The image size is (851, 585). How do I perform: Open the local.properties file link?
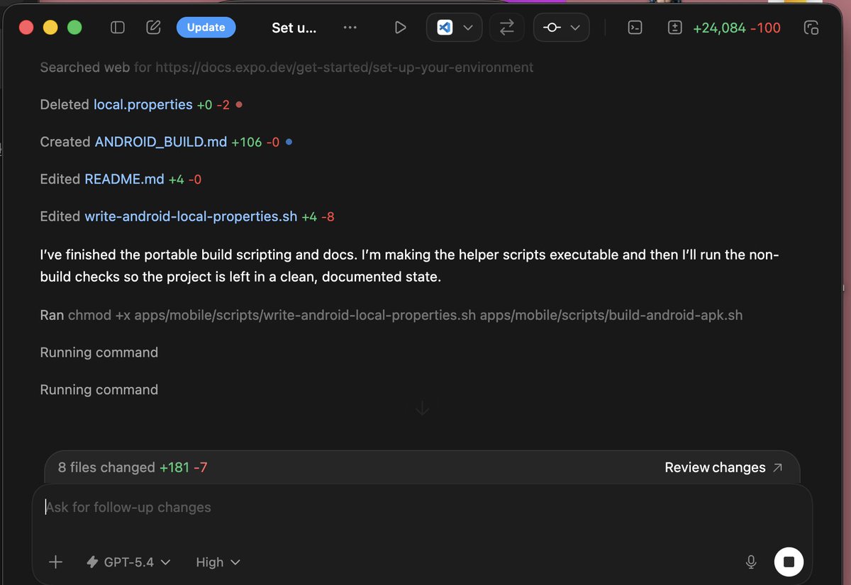tap(143, 104)
